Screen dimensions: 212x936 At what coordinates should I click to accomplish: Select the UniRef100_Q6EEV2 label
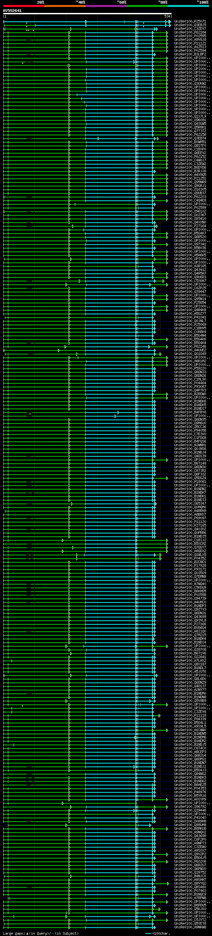pos(190,153)
